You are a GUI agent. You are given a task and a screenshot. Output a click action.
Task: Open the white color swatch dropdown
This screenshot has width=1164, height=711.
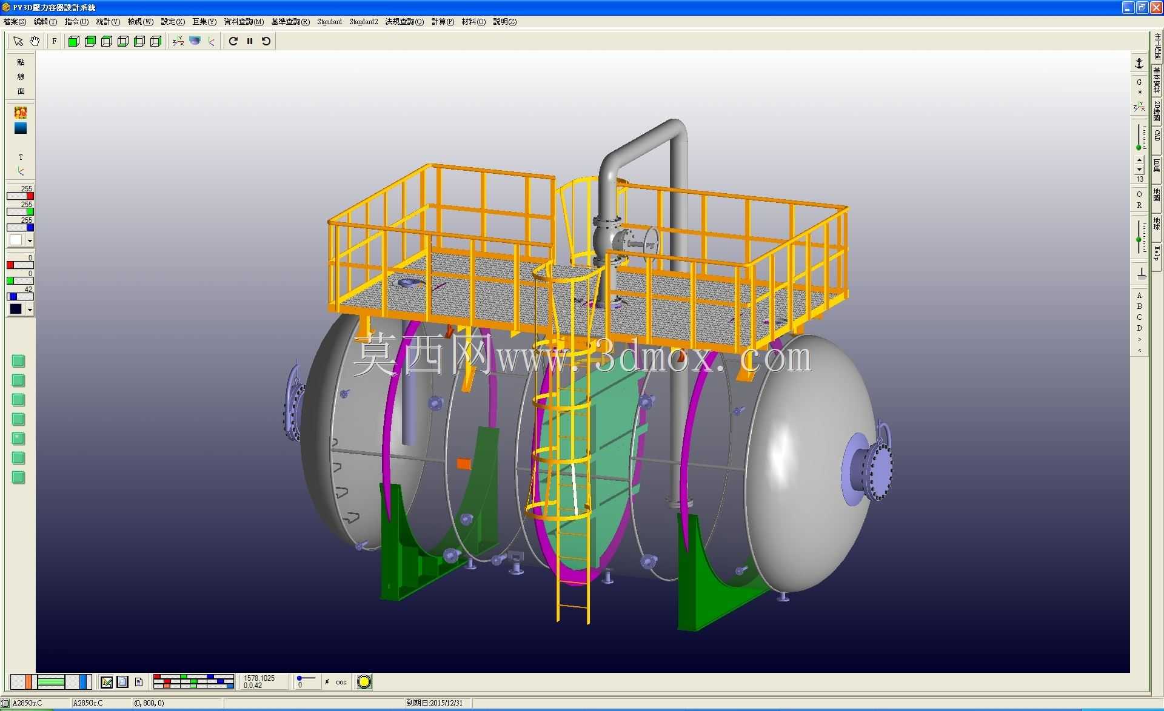tap(30, 240)
